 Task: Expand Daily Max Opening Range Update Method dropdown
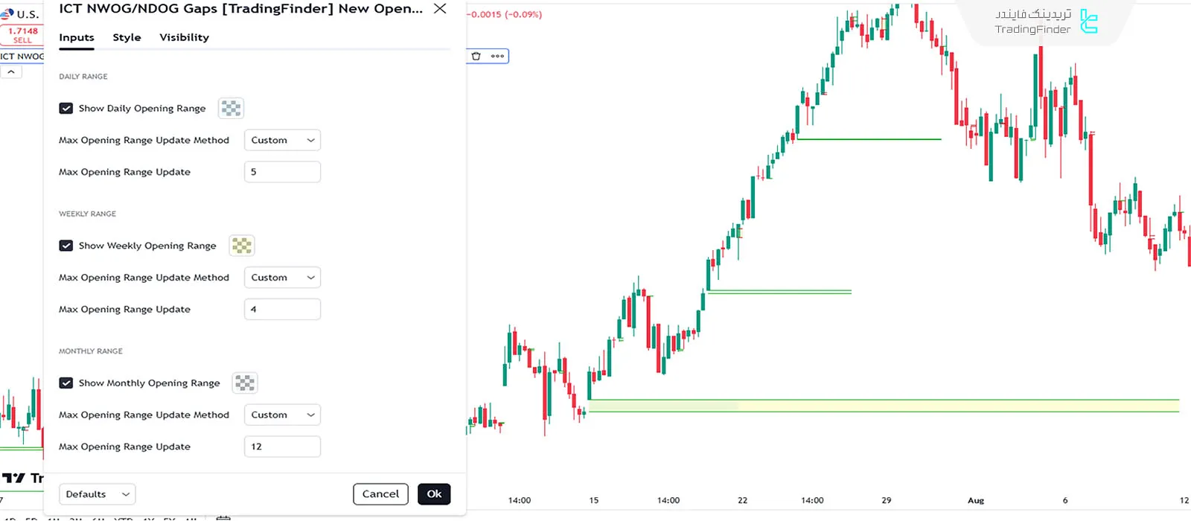coord(282,141)
